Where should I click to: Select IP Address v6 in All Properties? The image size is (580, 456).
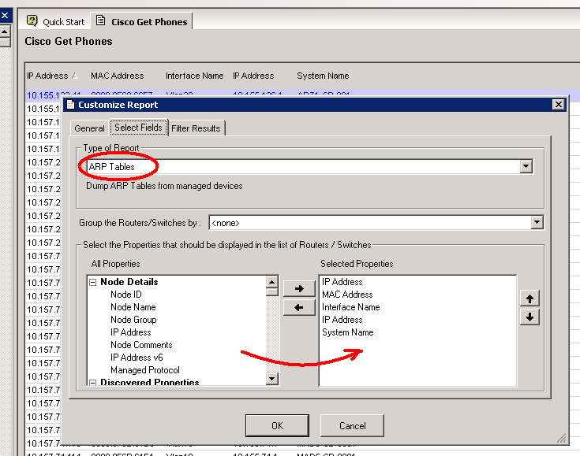137,357
